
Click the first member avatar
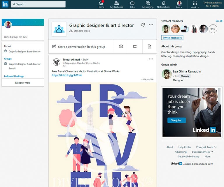click(x=166, y=29)
